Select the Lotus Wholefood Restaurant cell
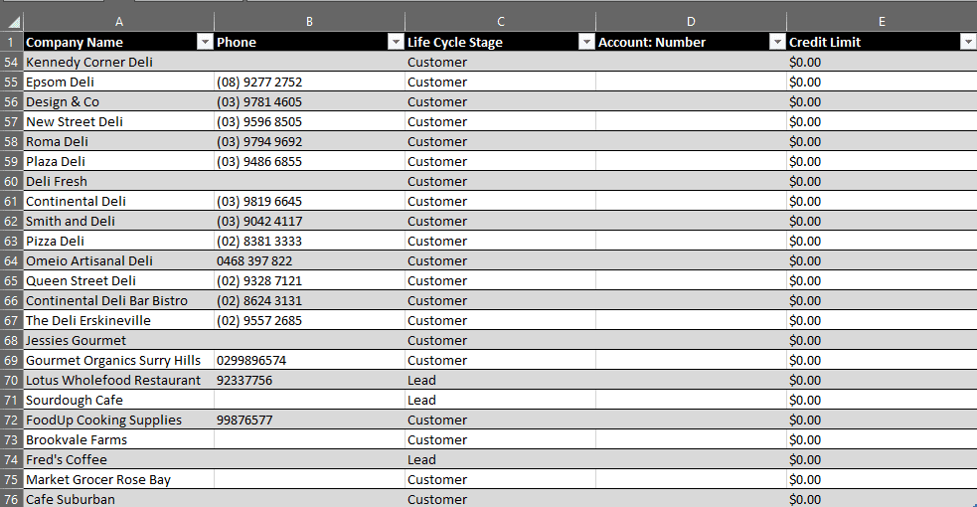This screenshot has width=977, height=507. 118,380
